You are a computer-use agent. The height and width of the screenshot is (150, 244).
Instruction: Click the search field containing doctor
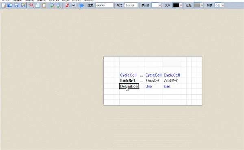coord(105,5)
